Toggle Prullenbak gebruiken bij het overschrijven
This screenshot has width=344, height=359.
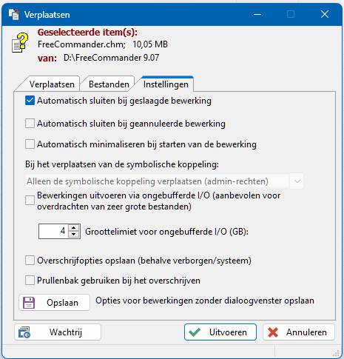point(30,281)
